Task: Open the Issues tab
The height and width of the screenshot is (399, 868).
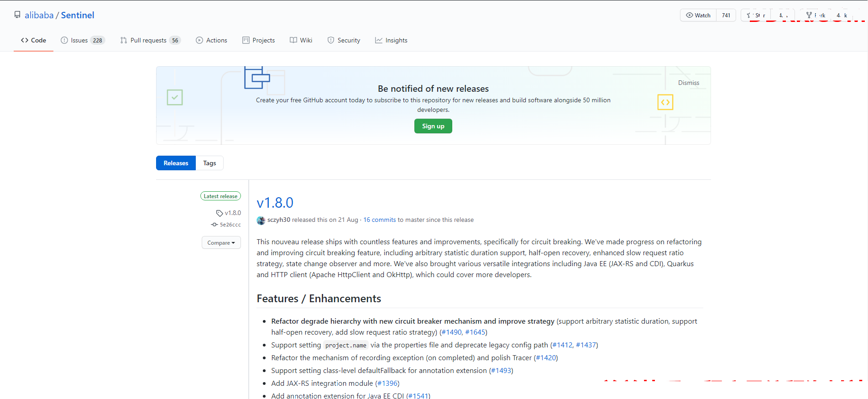Action: [x=83, y=40]
